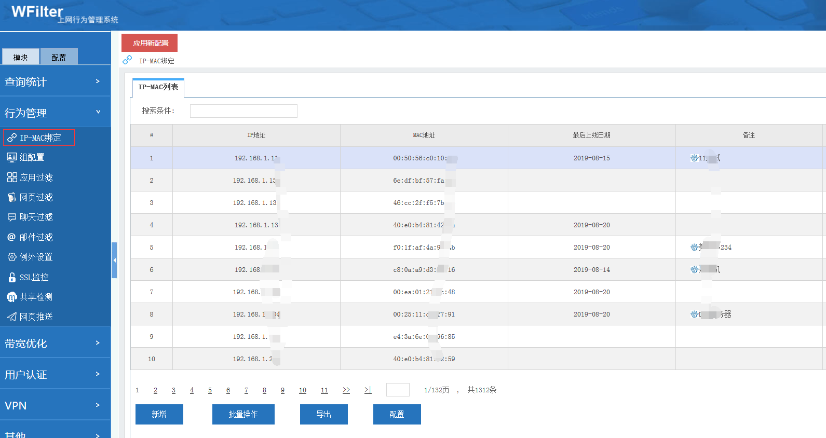Expand the 用户认证 menu section
This screenshot has width=826, height=438.
[55, 374]
